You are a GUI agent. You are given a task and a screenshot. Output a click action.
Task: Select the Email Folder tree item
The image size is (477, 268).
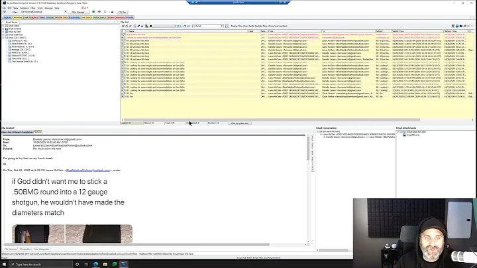click(x=19, y=44)
